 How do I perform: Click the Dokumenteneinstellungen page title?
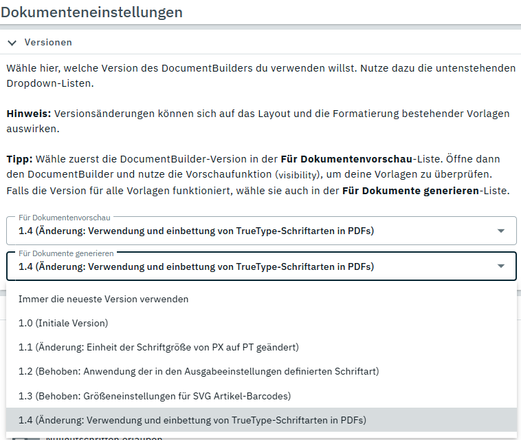tap(91, 12)
